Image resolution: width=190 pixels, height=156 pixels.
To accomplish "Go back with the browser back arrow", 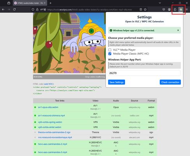I will pyautogui.click(x=3, y=9).
